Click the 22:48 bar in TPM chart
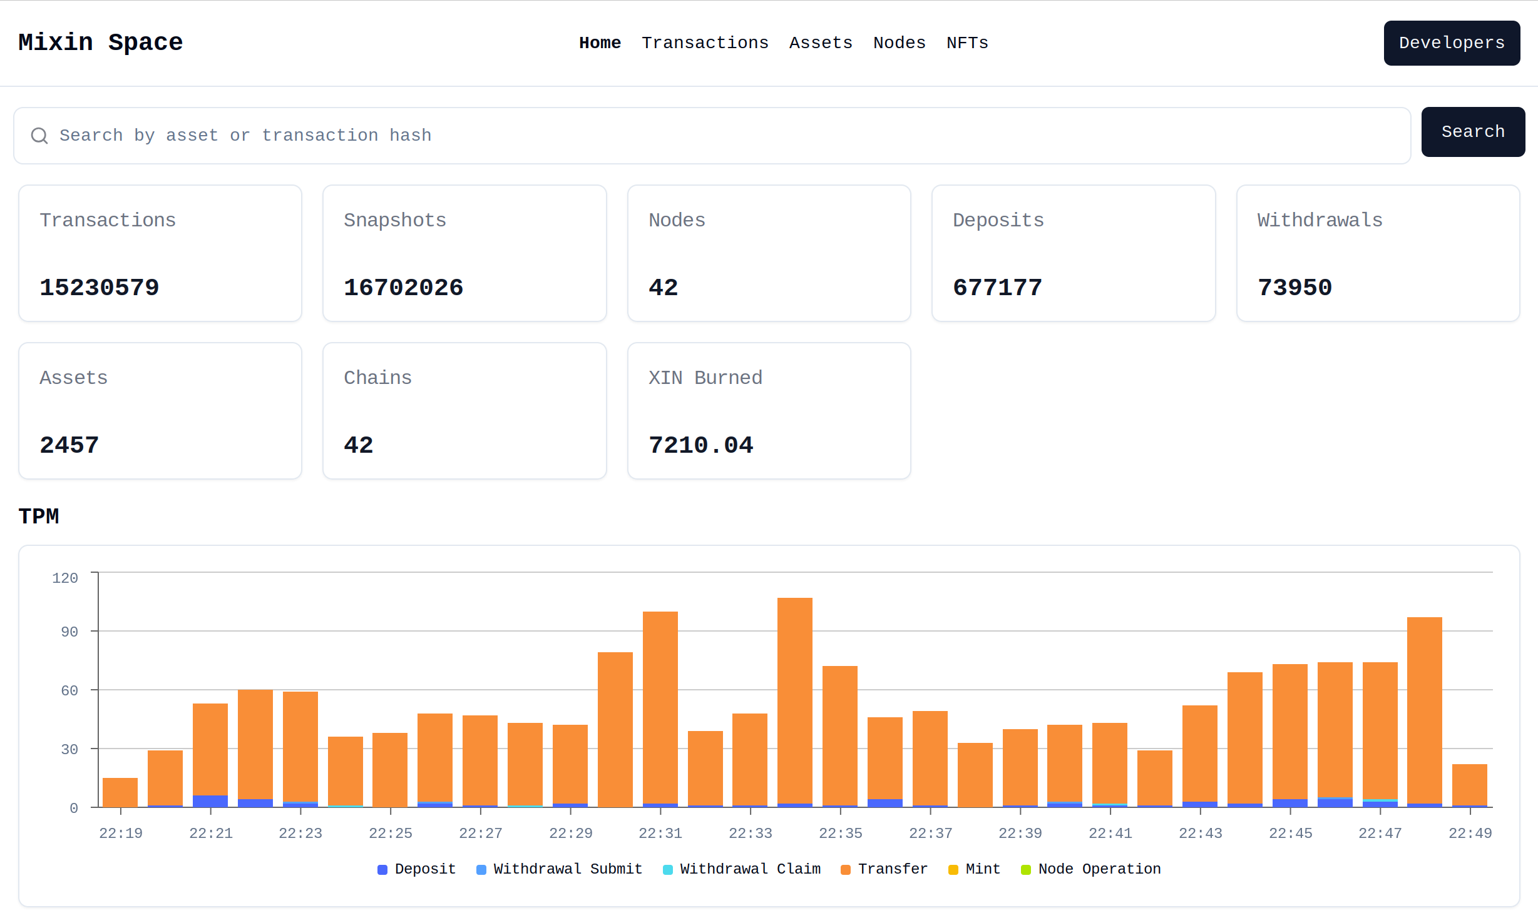Image resolution: width=1538 pixels, height=923 pixels. (1425, 712)
